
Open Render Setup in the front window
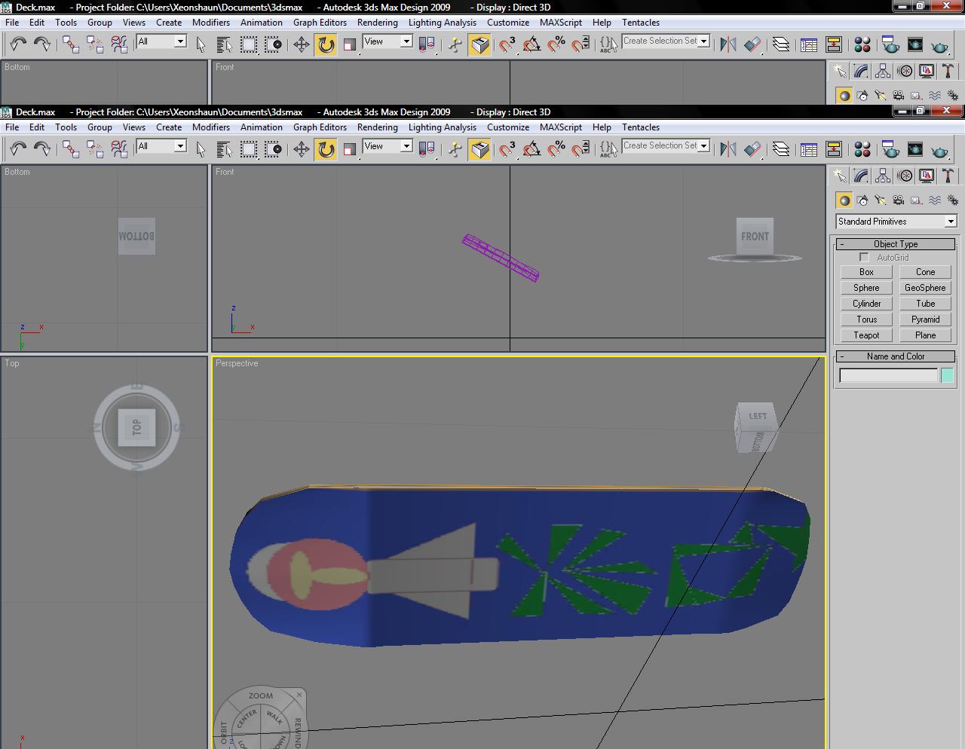[890, 149]
